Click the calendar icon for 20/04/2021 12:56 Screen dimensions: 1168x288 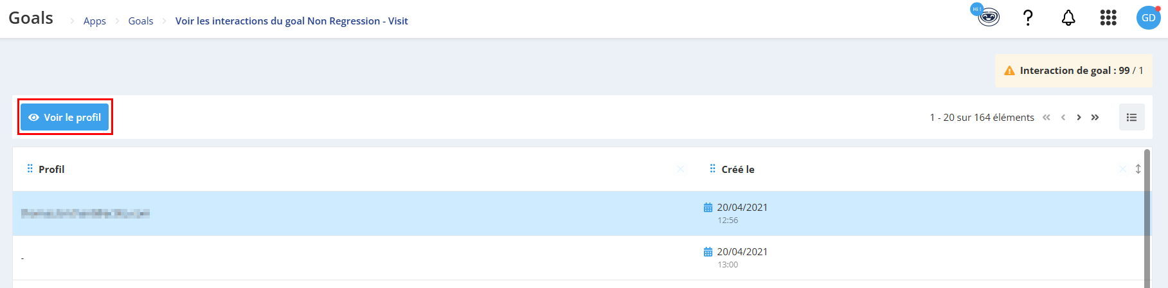click(x=708, y=208)
